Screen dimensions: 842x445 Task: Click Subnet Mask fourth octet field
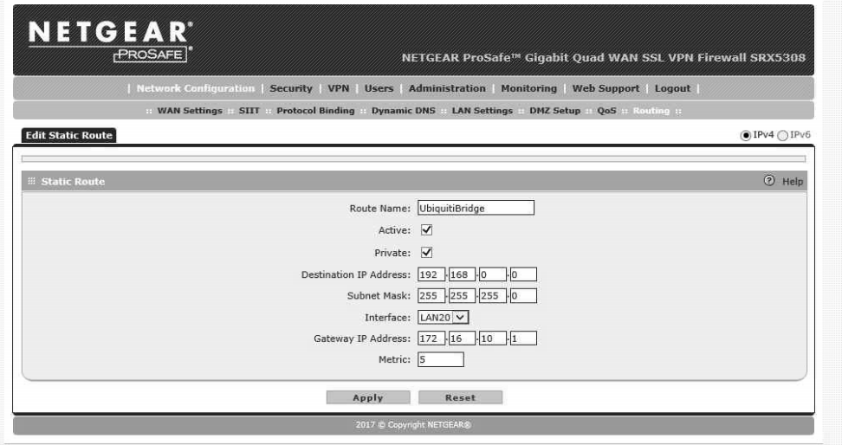tap(523, 296)
